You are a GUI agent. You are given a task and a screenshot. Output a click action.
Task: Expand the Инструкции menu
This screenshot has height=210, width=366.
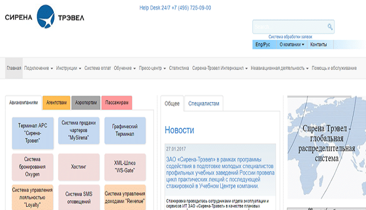(68, 68)
